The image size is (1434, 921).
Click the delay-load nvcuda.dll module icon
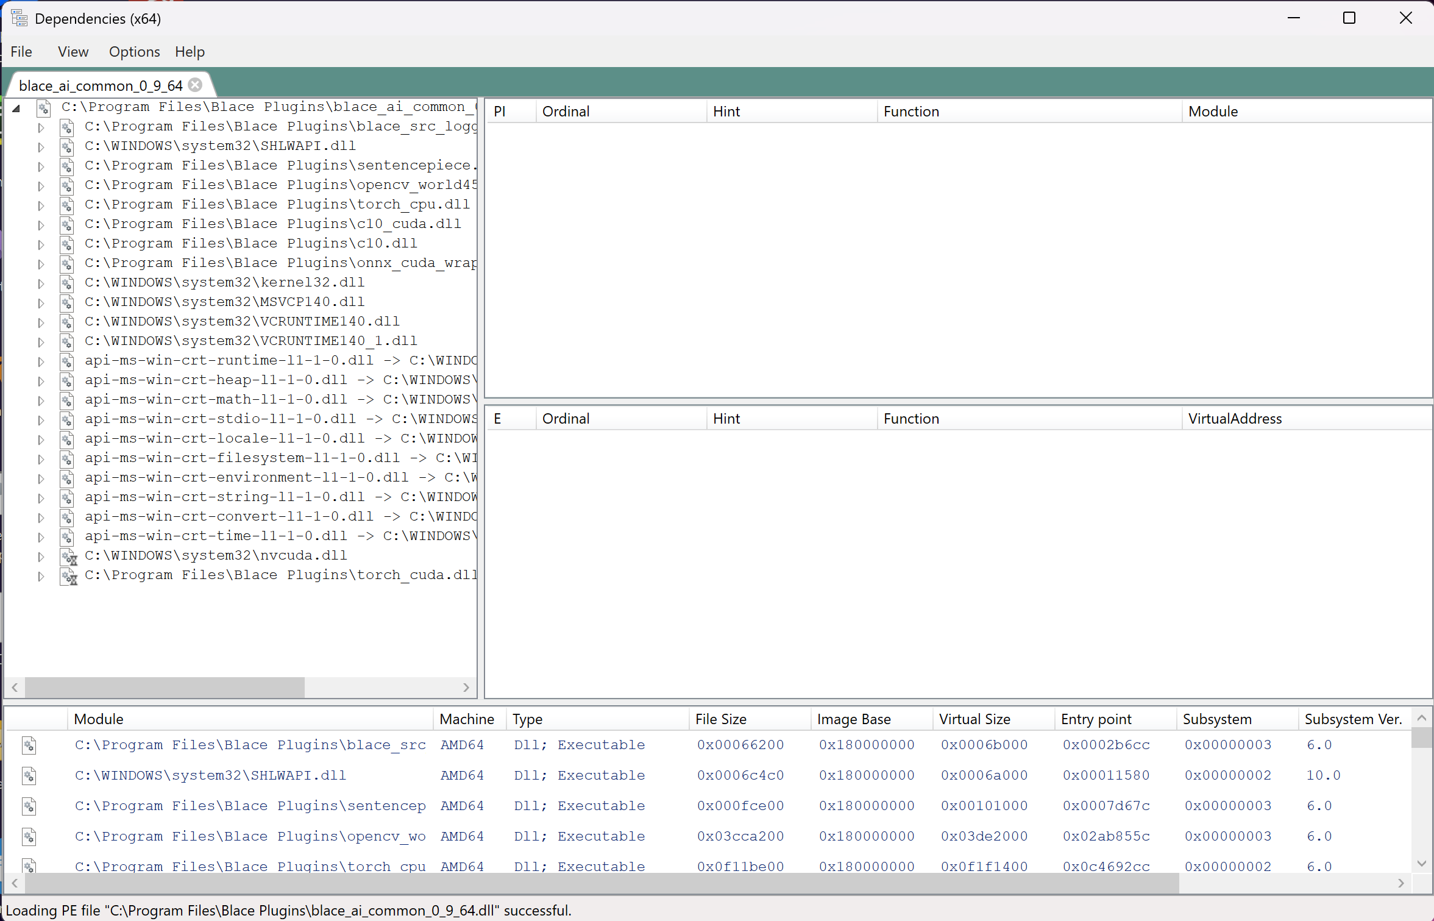pyautogui.click(x=68, y=557)
